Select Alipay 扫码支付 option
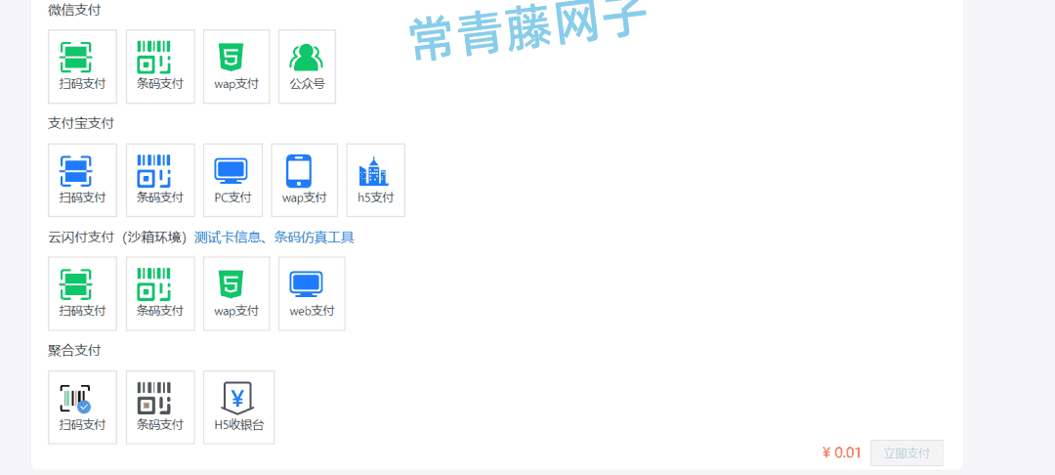 click(82, 180)
